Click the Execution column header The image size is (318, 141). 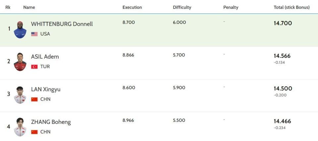132,7
